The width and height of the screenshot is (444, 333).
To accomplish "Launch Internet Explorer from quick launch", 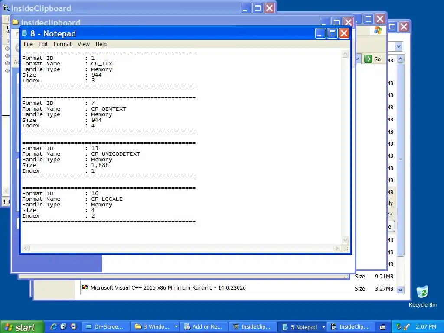I will click(x=53, y=326).
